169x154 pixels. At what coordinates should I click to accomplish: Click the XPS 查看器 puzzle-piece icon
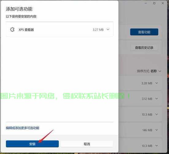click(x=12, y=30)
